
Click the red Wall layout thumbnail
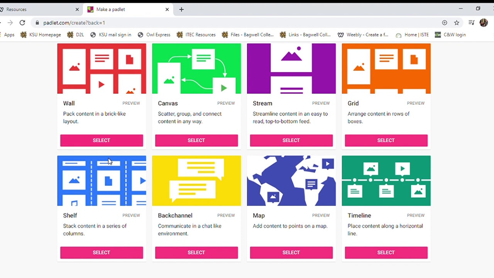click(x=102, y=68)
